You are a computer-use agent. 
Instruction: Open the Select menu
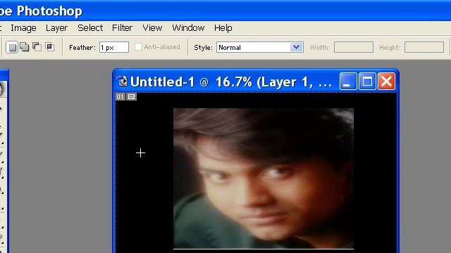90,28
